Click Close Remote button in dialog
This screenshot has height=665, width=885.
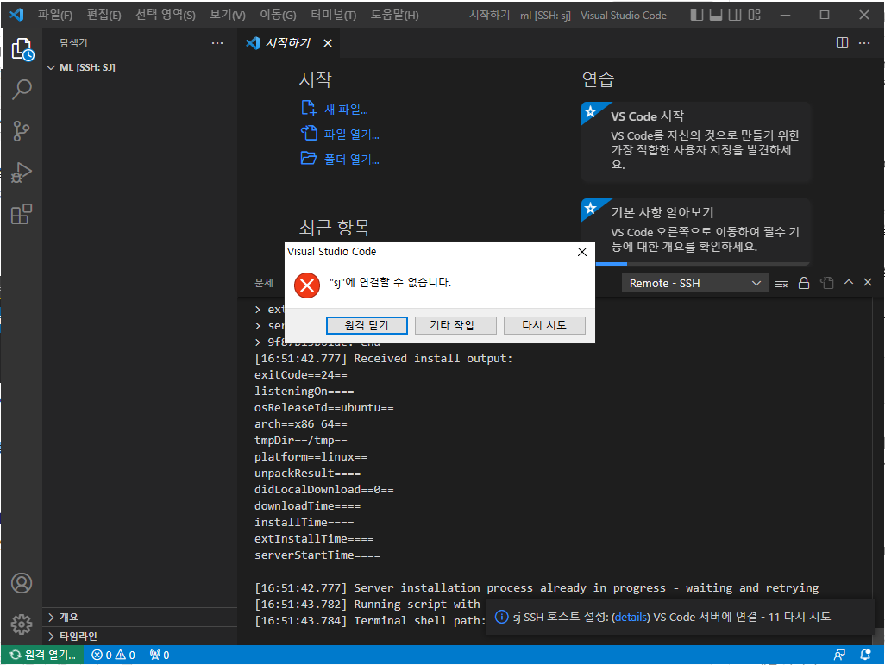click(x=367, y=325)
